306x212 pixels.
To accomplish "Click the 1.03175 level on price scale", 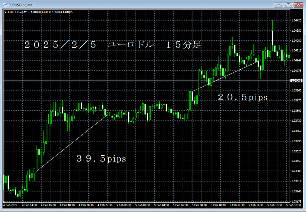I will click(x=297, y=201).
